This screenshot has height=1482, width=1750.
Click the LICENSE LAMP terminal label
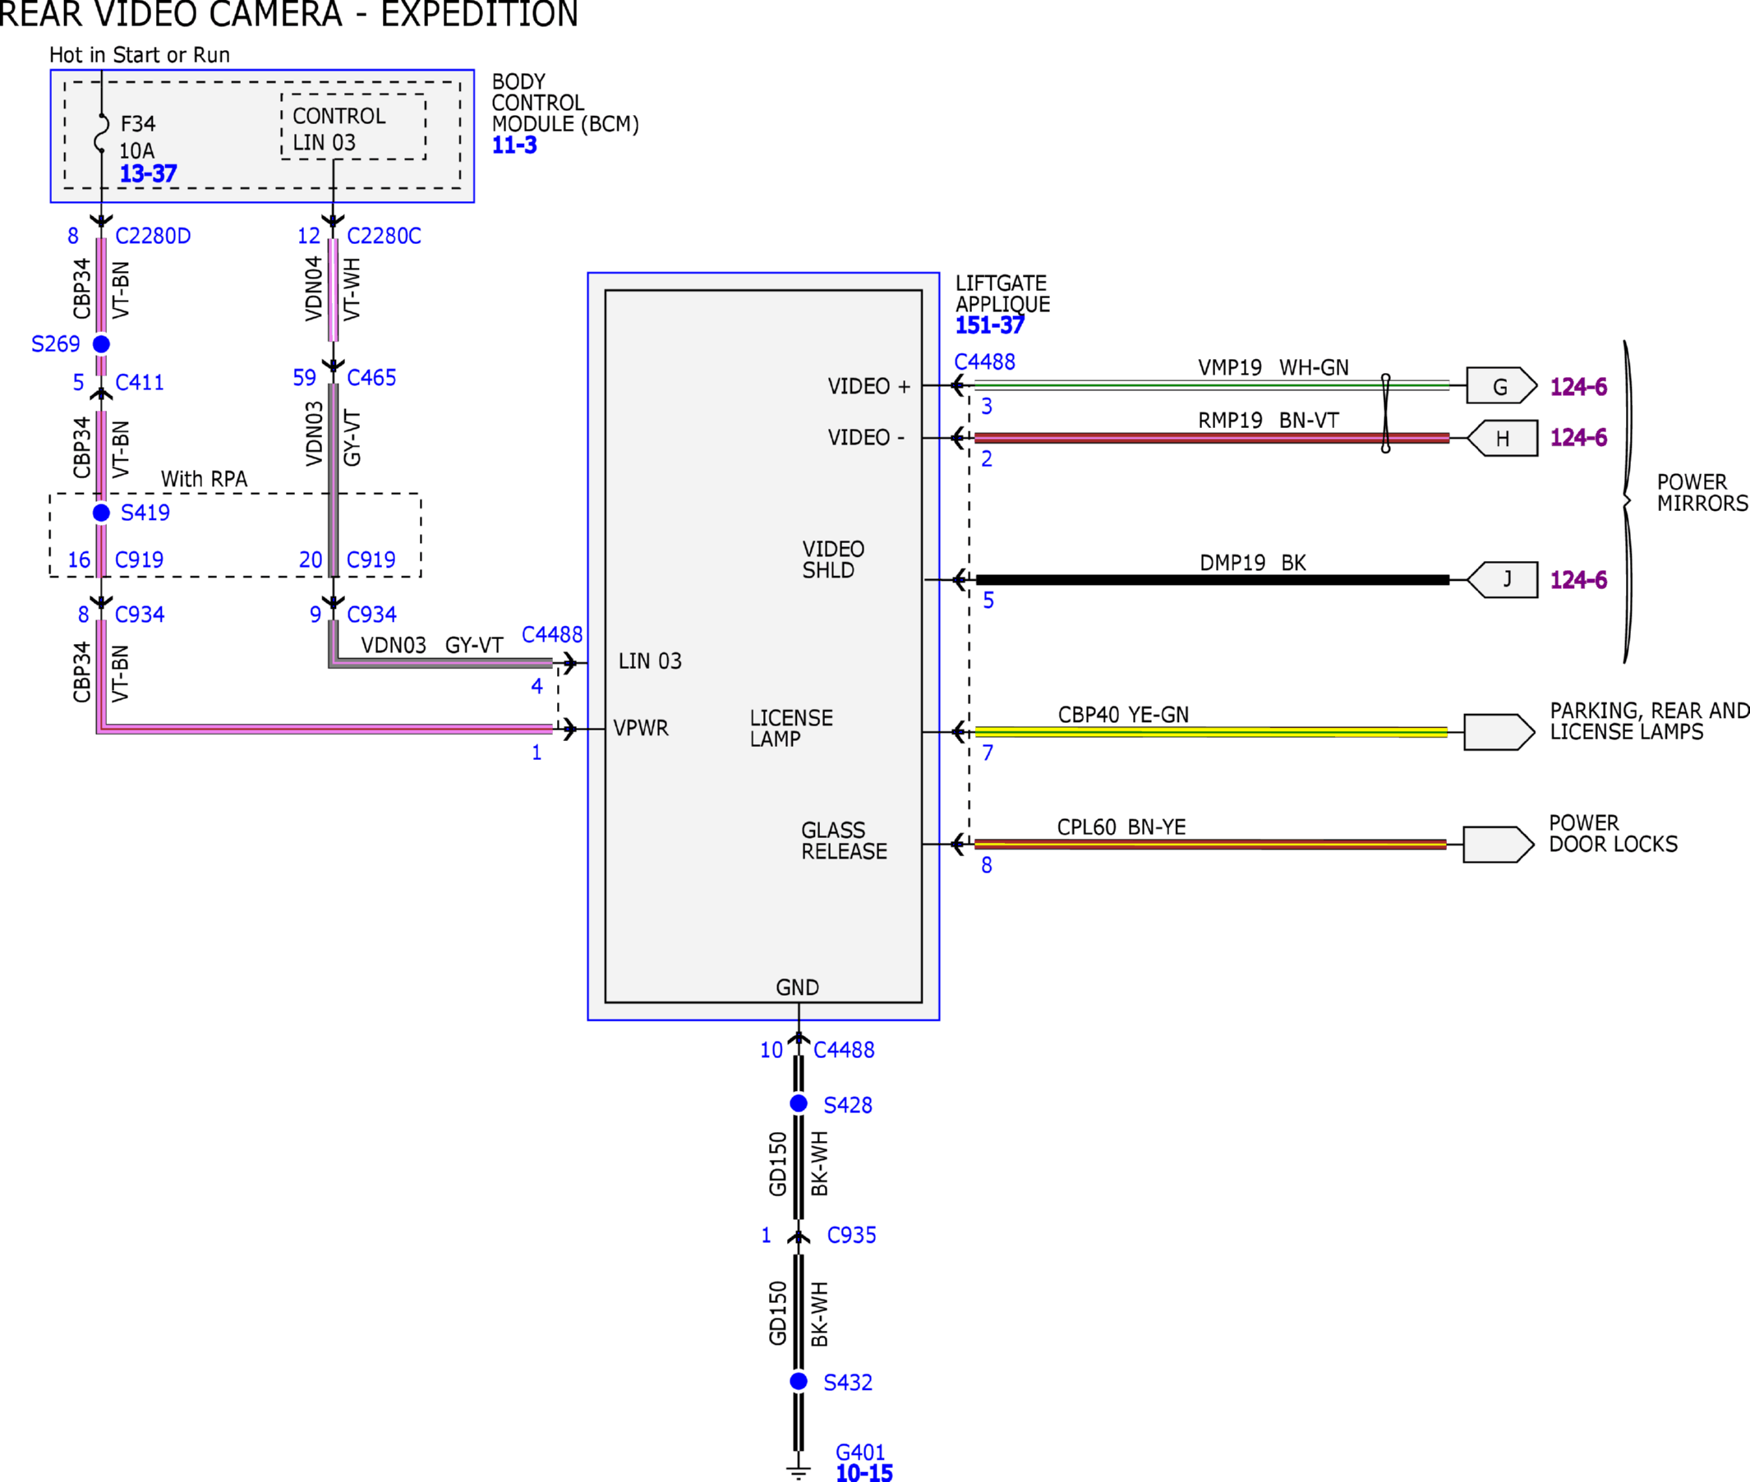791,729
